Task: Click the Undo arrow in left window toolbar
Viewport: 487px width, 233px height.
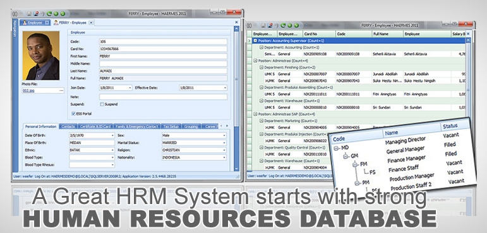Action: pos(42,14)
